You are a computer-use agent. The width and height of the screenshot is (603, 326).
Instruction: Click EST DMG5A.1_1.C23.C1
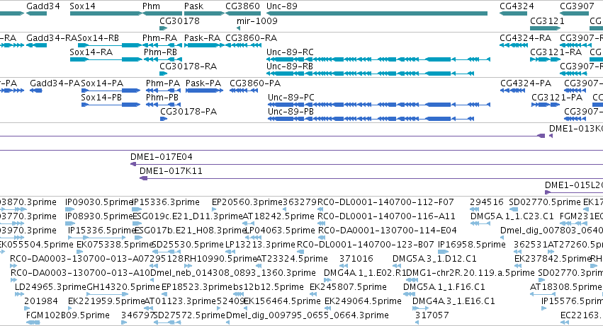click(x=512, y=216)
